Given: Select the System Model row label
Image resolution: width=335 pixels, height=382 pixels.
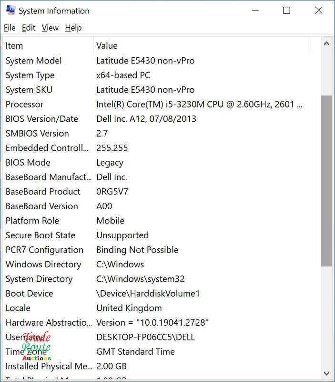Looking at the screenshot, I should [x=33, y=61].
